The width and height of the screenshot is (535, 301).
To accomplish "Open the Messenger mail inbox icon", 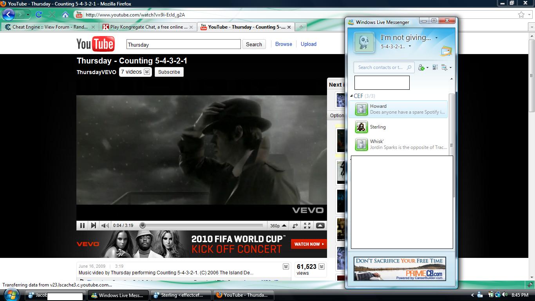I will [446, 51].
